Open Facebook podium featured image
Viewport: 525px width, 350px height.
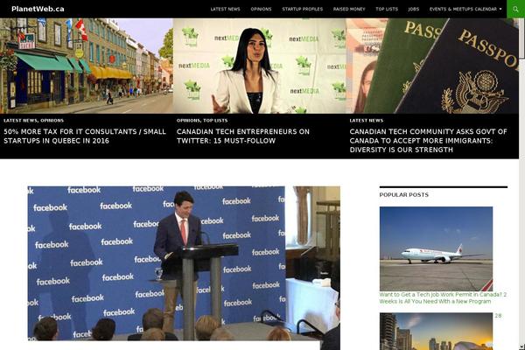(x=184, y=263)
